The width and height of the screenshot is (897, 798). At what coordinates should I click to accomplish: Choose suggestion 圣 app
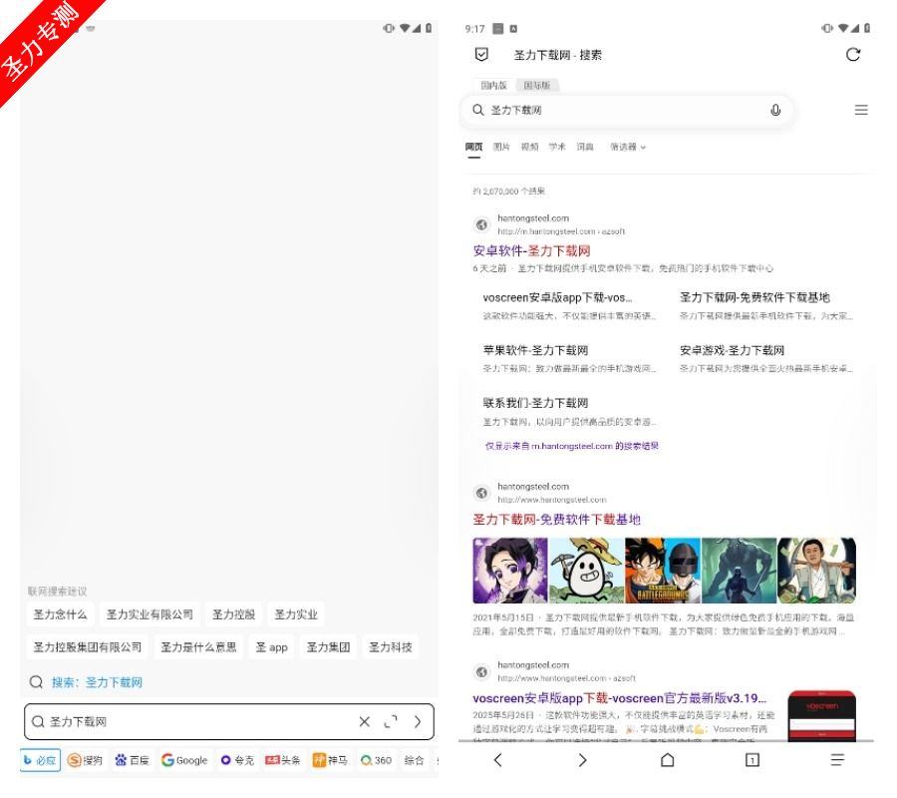(272, 646)
